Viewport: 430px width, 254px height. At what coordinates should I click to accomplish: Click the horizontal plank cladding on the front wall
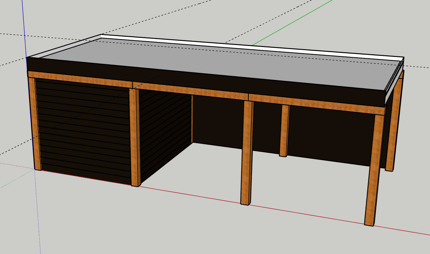coord(83,130)
